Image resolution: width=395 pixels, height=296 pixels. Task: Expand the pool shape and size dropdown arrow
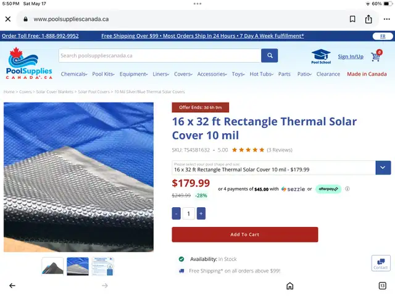[x=383, y=168]
